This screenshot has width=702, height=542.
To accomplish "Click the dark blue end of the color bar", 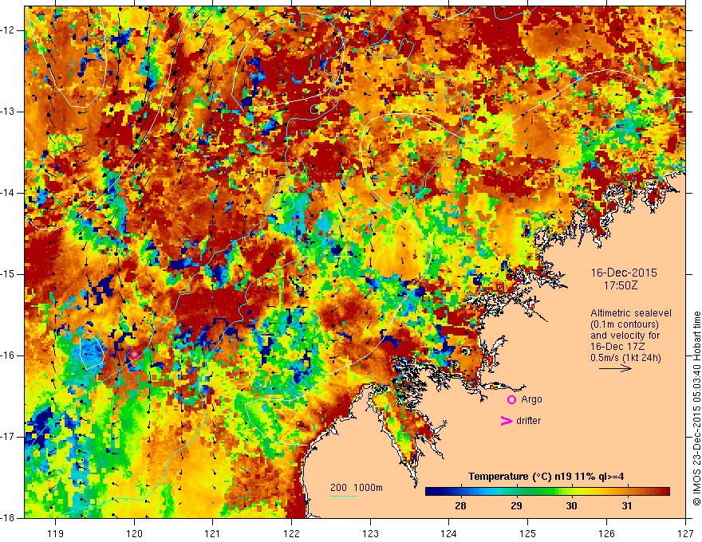I will 431,492.
